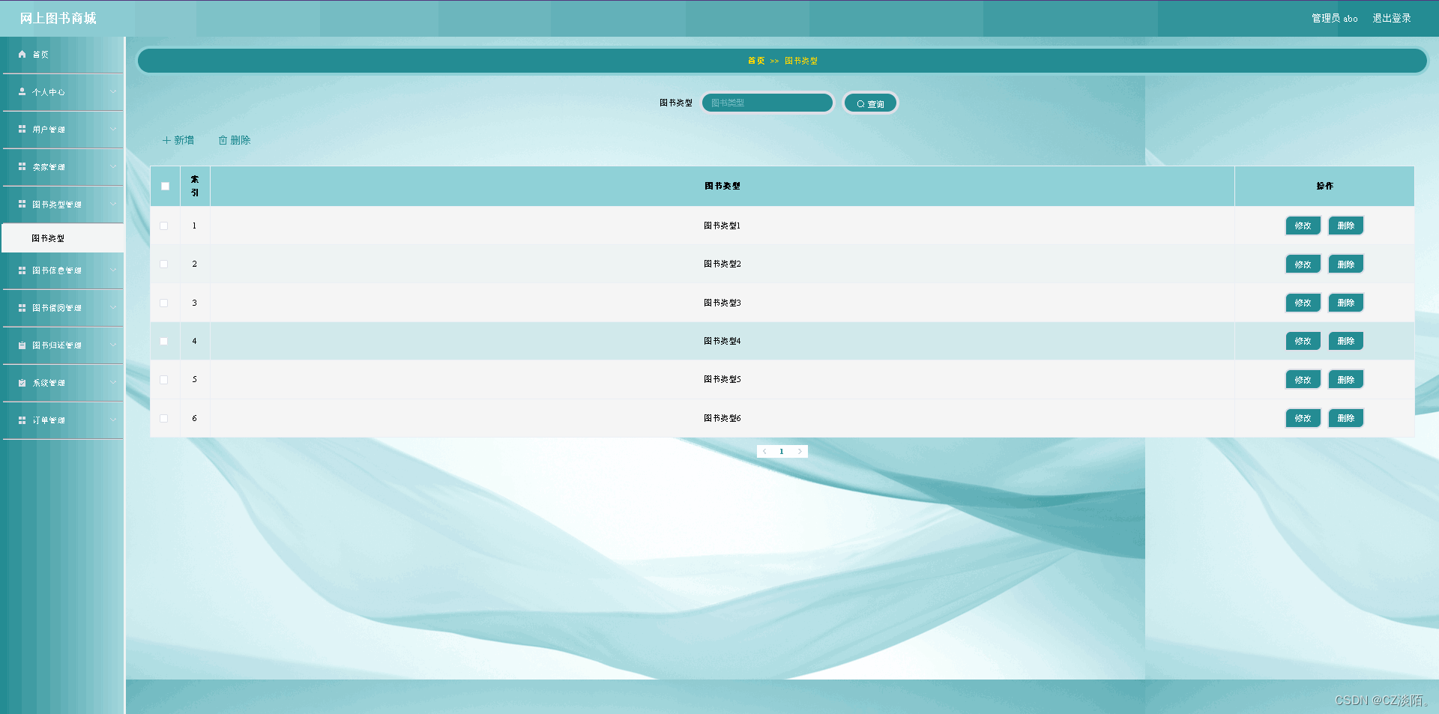Click the table cell text 图书类型6

click(x=722, y=418)
